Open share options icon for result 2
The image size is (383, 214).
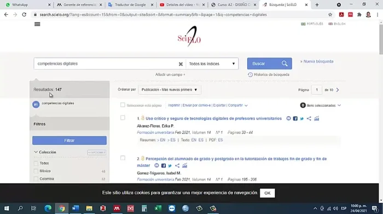click(177, 166)
